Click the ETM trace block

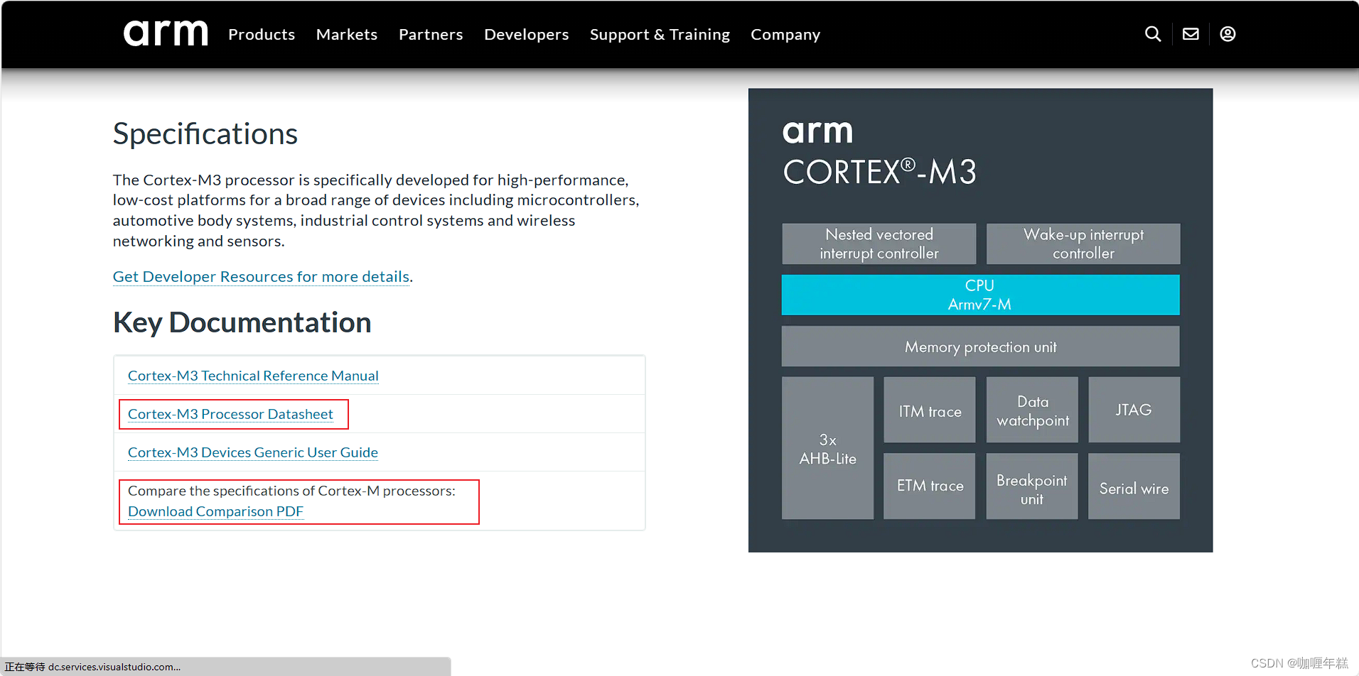(930, 486)
